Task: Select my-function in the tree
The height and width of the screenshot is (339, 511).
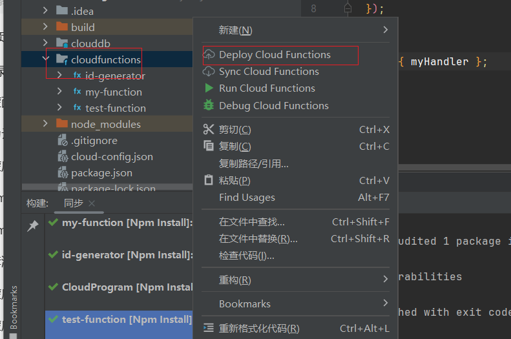Action: [114, 92]
